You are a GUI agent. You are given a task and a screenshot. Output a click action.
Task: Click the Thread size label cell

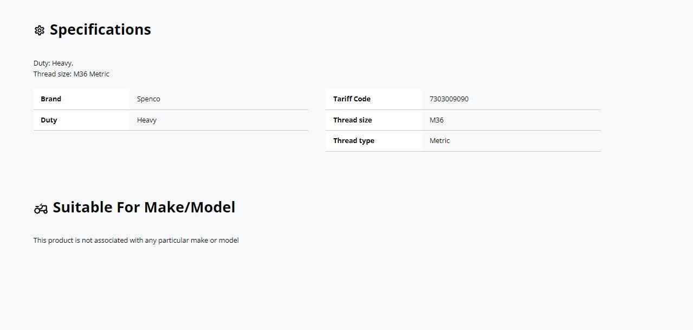click(373, 120)
